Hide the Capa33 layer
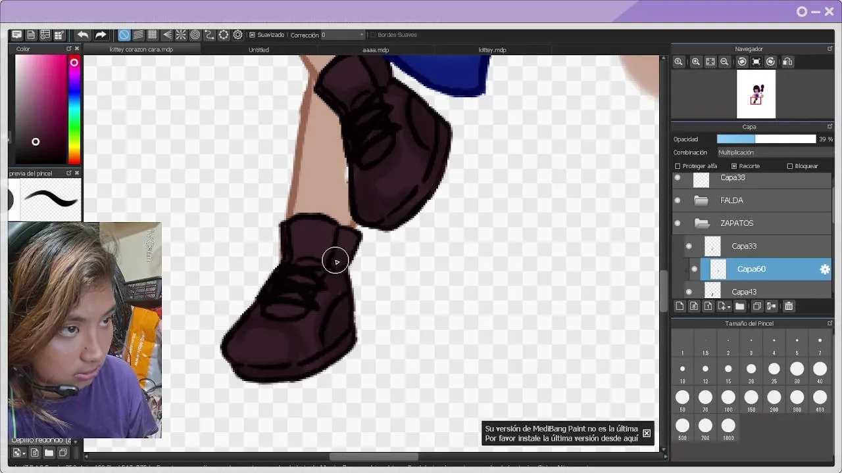Image resolution: width=842 pixels, height=473 pixels. coord(689,246)
